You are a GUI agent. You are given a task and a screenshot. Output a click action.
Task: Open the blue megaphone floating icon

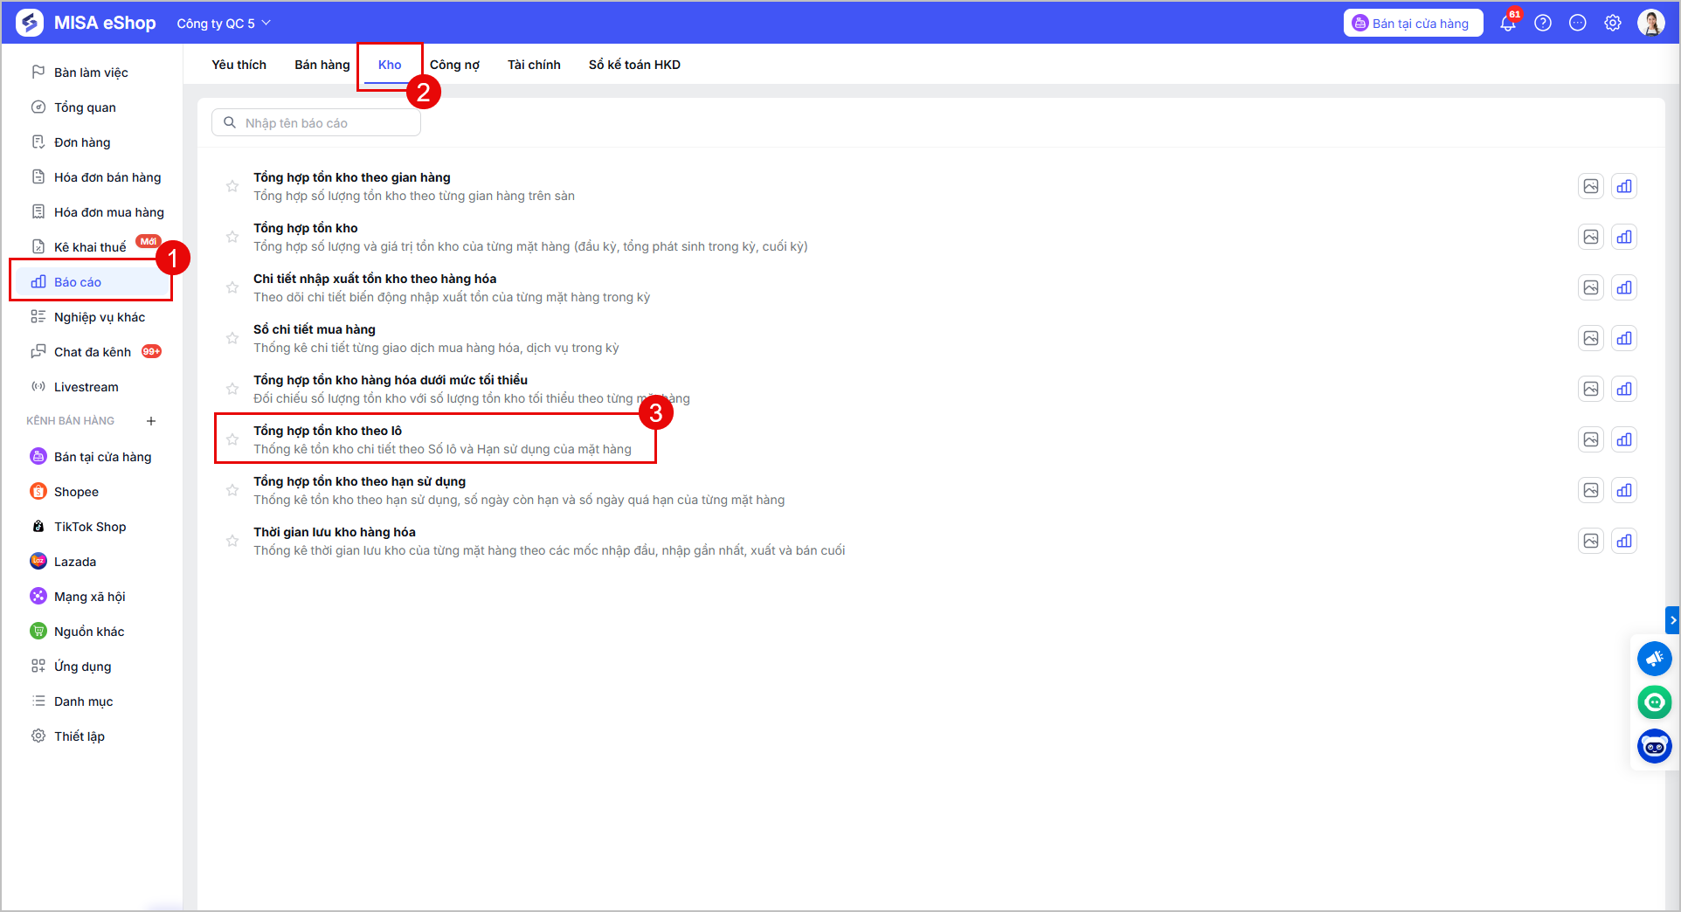click(1655, 659)
